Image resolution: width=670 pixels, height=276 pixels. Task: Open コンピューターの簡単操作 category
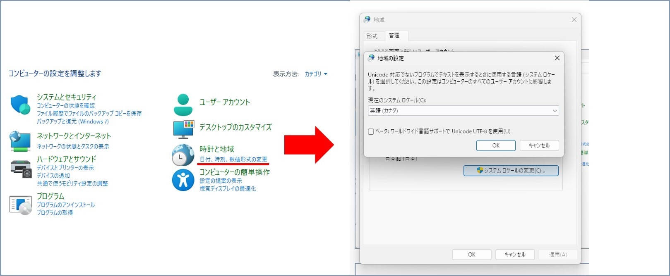click(235, 172)
